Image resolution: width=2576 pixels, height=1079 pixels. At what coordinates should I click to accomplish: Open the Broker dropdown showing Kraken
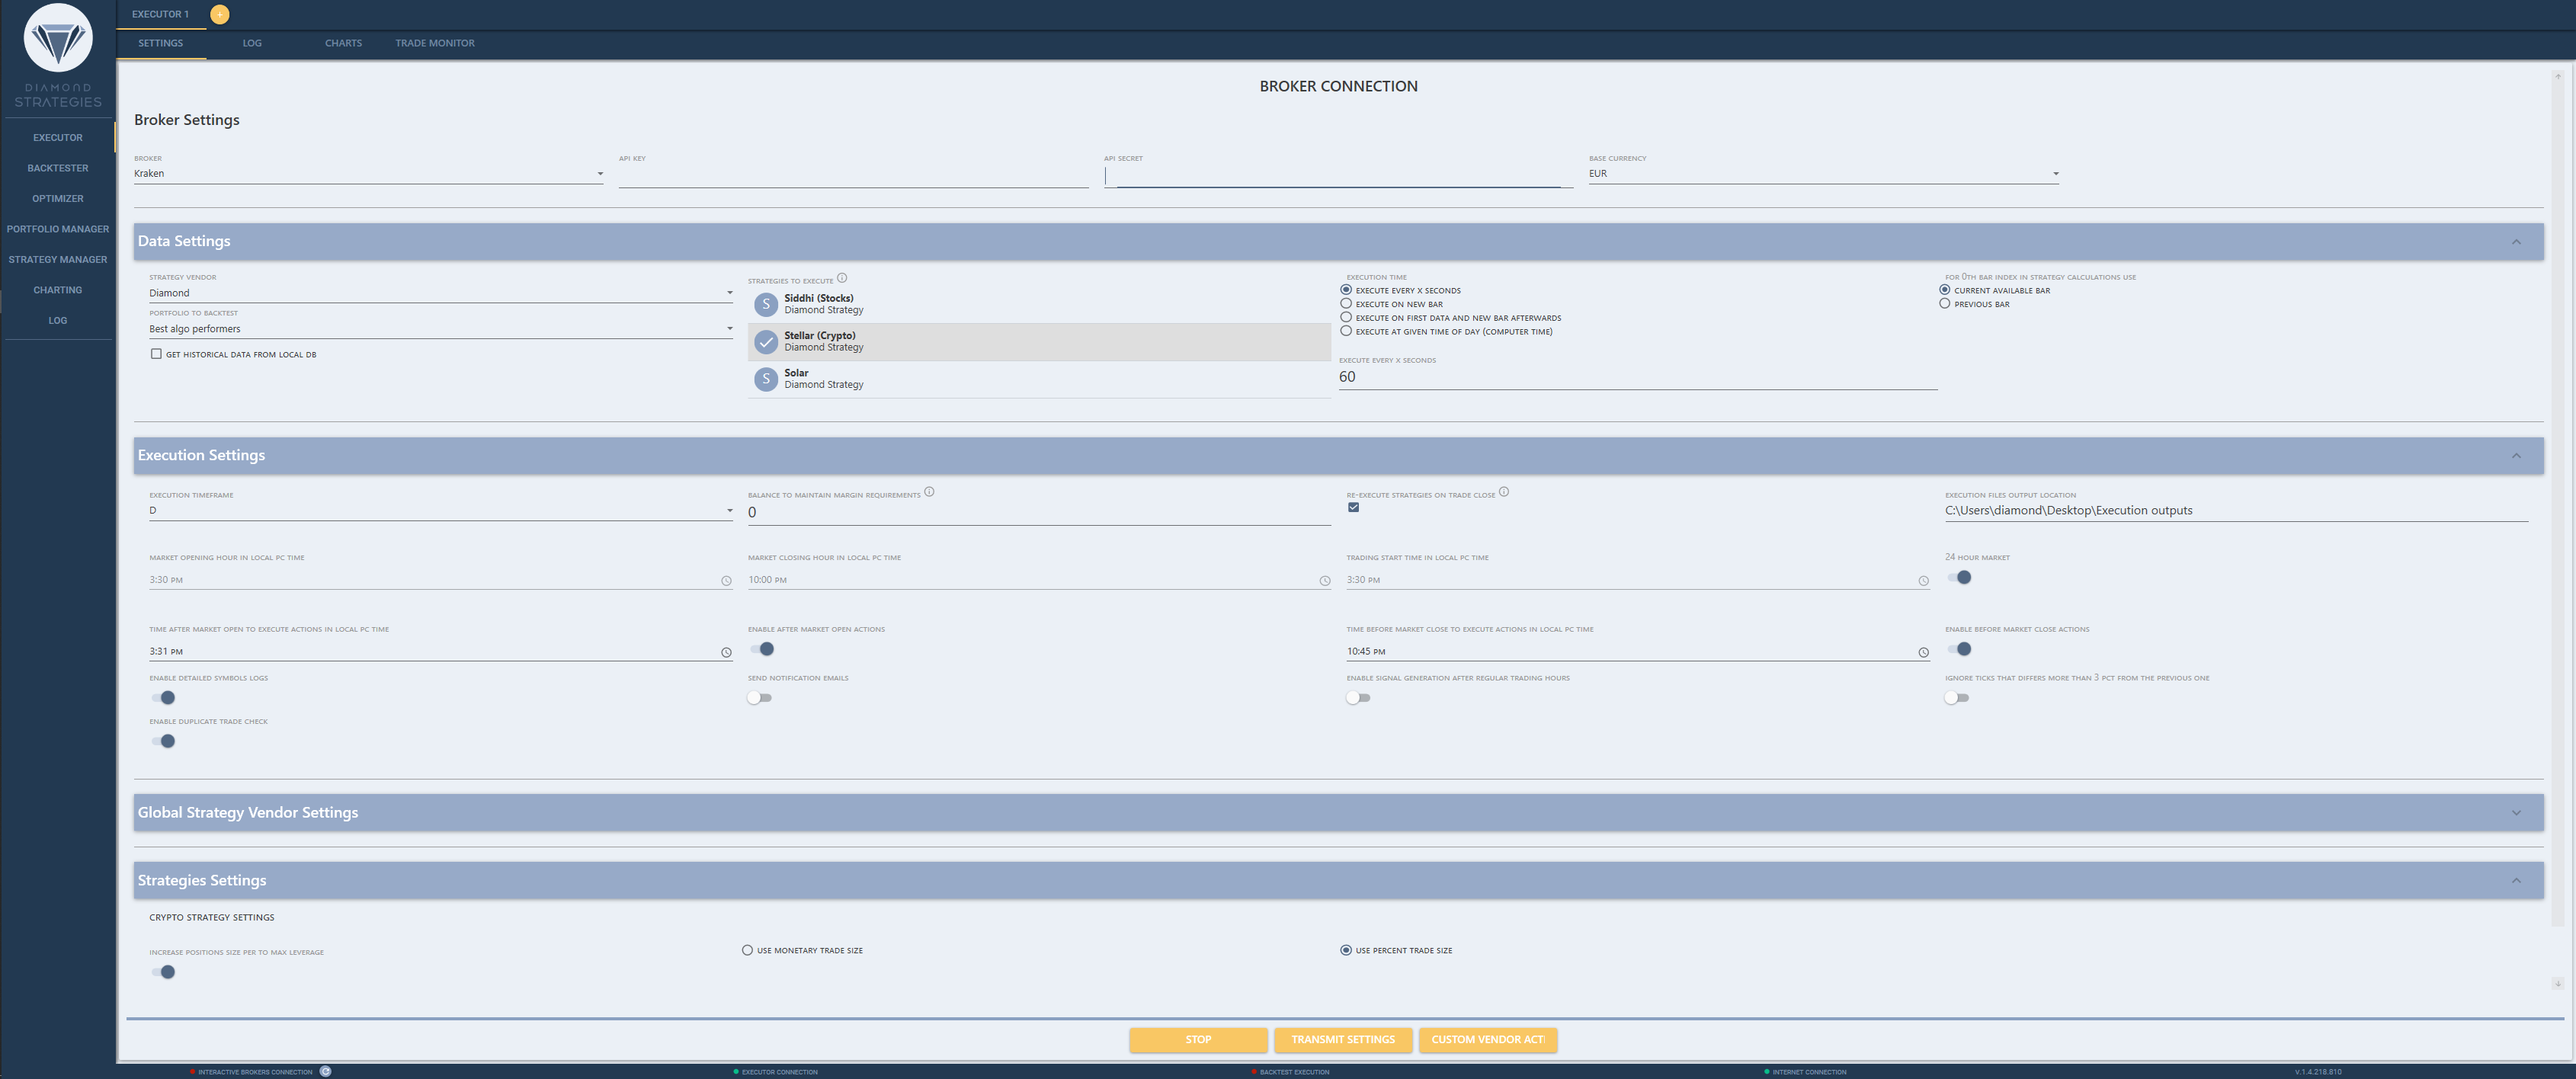(x=368, y=174)
